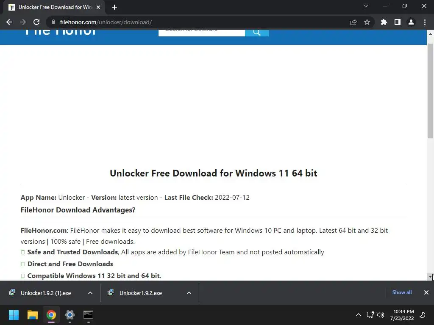Click the volume speaker tray icon

click(381, 315)
